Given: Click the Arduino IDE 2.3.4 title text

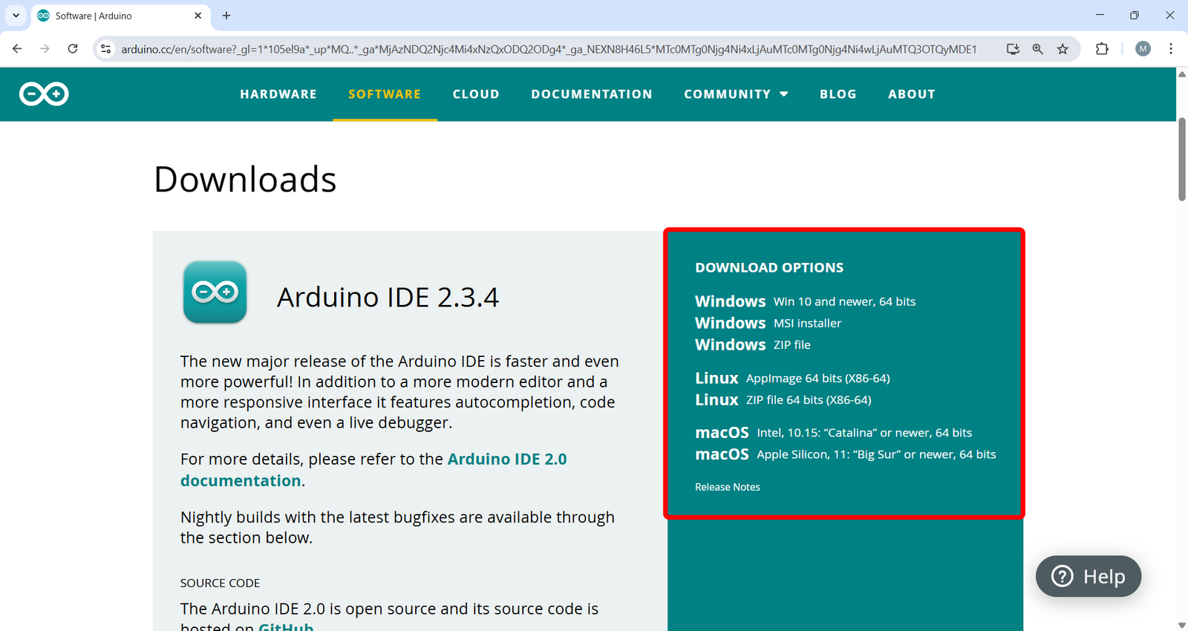Looking at the screenshot, I should 388,297.
